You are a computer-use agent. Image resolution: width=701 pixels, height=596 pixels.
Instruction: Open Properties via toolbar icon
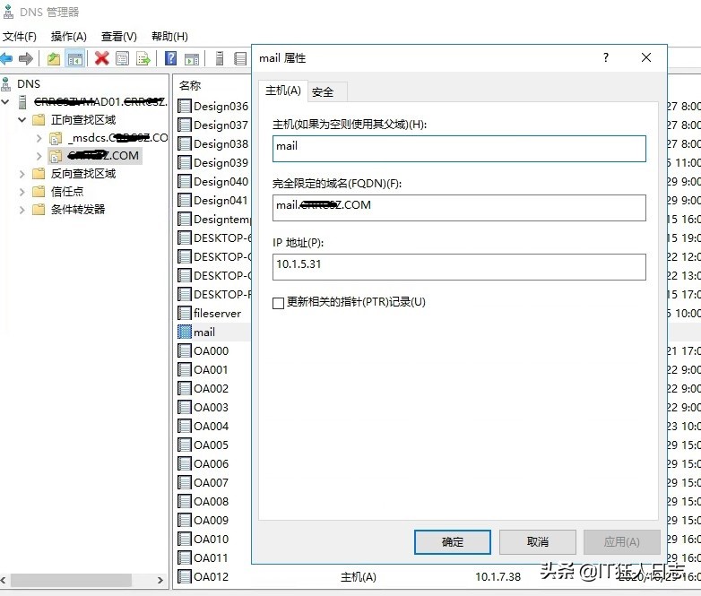pos(122,58)
